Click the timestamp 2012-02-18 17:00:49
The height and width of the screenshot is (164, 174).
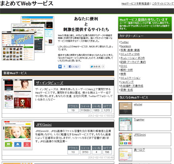[101, 157]
